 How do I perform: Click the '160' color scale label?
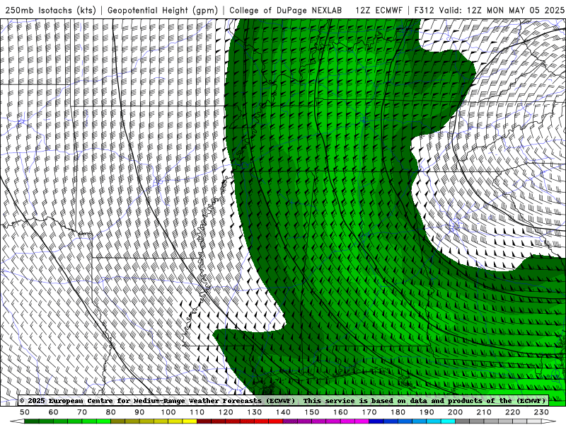pyautogui.click(x=340, y=412)
